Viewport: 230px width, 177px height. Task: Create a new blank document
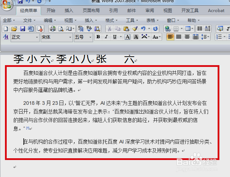[6, 29]
